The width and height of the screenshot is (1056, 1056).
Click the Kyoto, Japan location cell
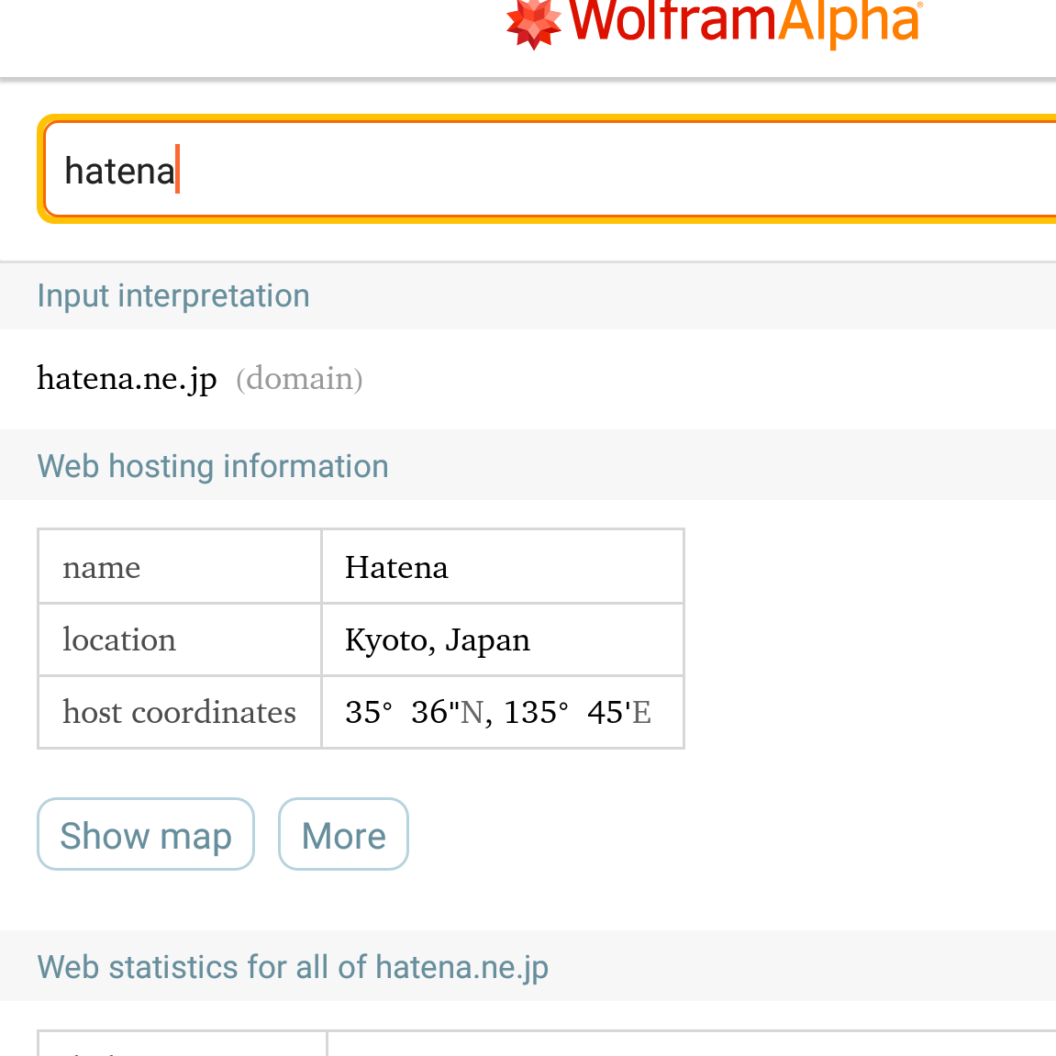pos(503,639)
